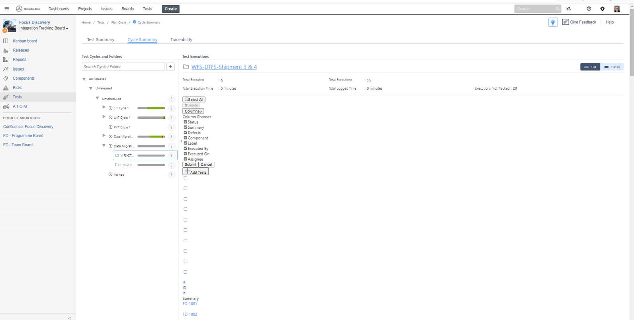Image resolution: width=634 pixels, height=320 pixels.
Task: Collapse the Unscheduled tree node
Action: [97, 98]
